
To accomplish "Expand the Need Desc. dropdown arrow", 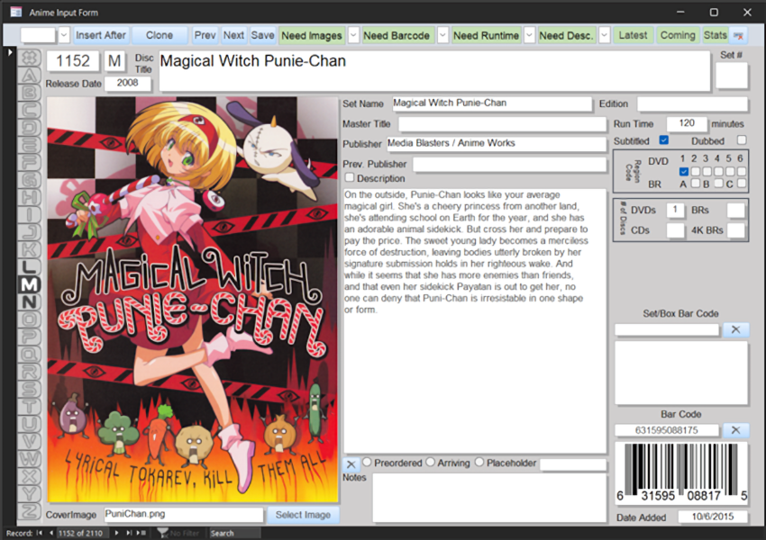I will click(x=605, y=35).
